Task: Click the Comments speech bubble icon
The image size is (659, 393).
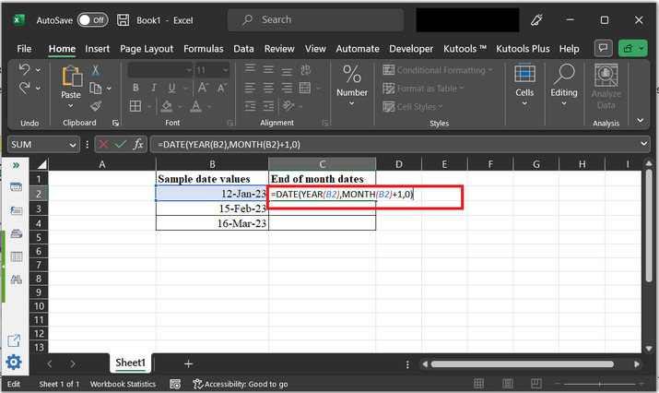Action: point(603,48)
